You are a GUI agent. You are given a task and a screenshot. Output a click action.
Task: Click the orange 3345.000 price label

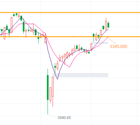coord(119,47)
